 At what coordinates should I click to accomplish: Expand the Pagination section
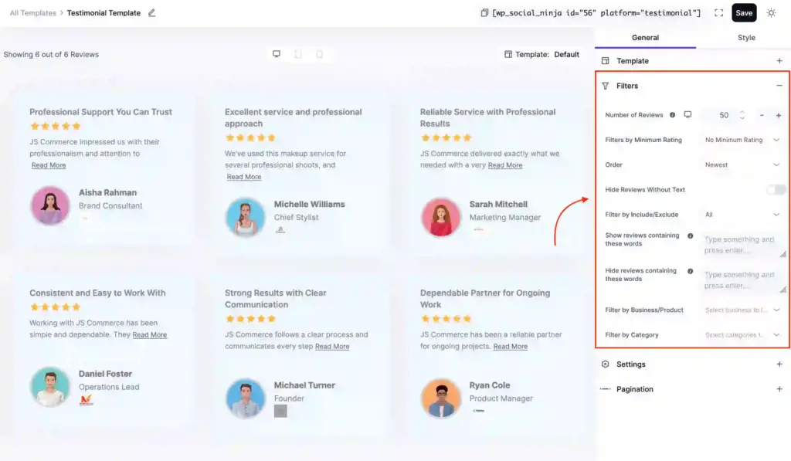(x=779, y=389)
